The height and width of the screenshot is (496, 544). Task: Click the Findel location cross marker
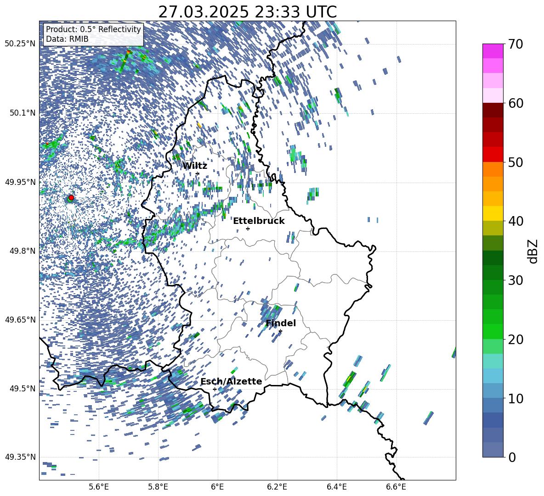[x=280, y=331]
